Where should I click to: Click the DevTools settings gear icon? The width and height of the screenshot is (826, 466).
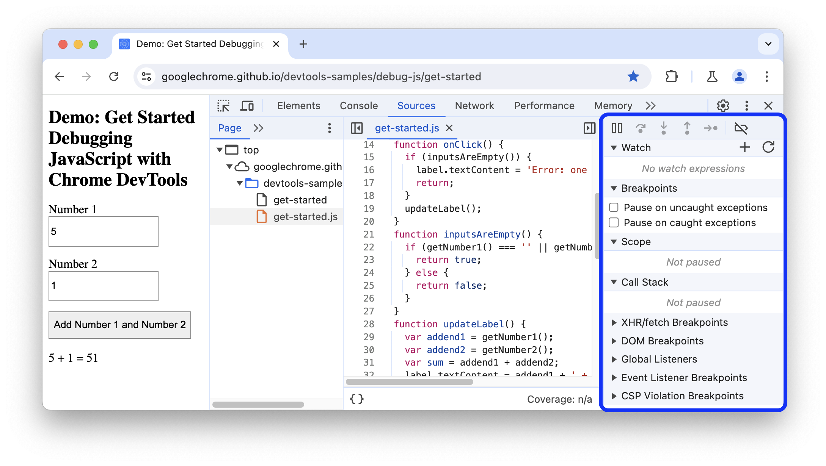724,105
